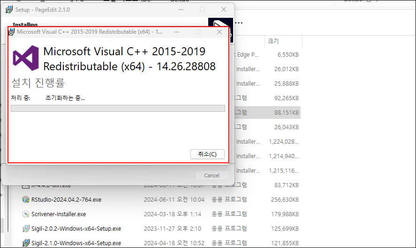Click the 256,630KB size cell
416x248 pixels.
coord(285,199)
